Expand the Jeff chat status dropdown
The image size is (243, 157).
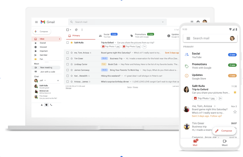[x=45, y=80]
